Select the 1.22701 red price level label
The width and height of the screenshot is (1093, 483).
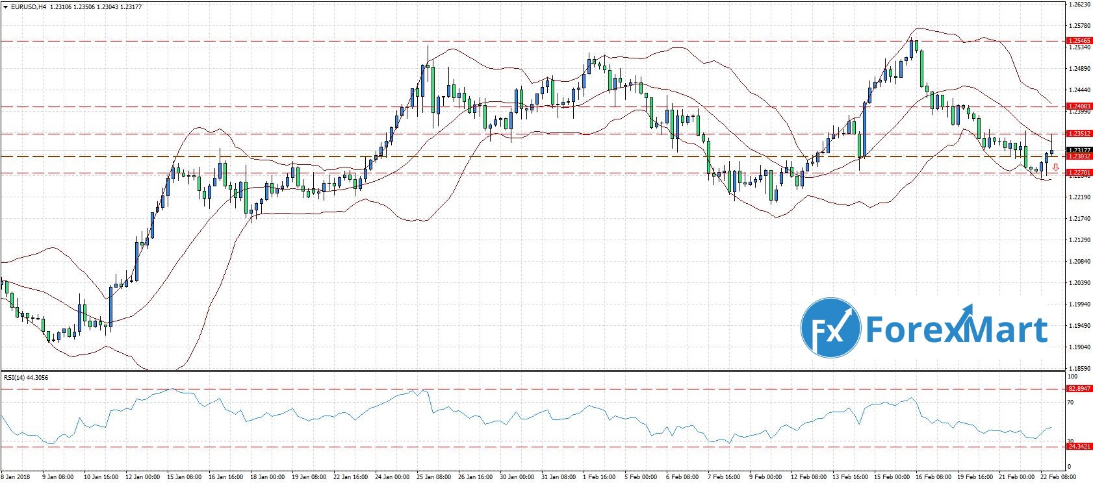point(1079,173)
